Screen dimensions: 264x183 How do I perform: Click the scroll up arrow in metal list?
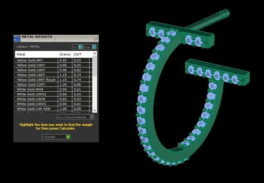[x=95, y=54]
